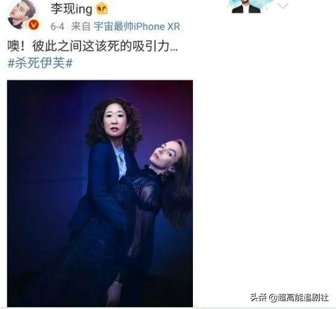Click the 宇宙最帅iPhone XR source link

click(137, 27)
